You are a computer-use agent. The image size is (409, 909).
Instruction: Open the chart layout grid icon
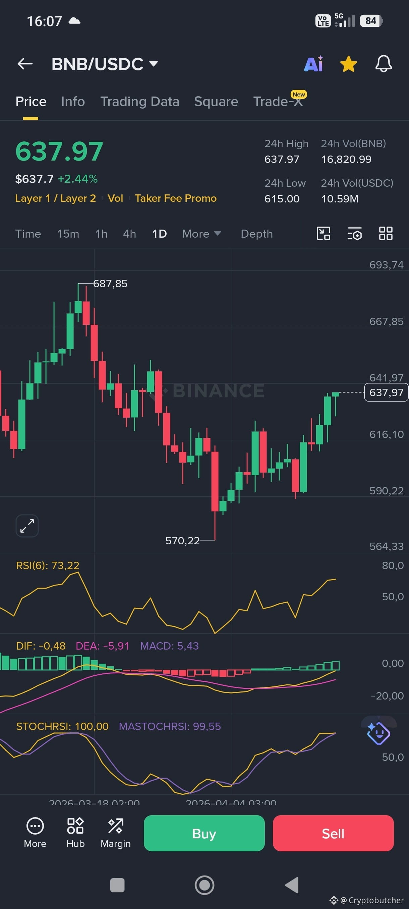(386, 234)
